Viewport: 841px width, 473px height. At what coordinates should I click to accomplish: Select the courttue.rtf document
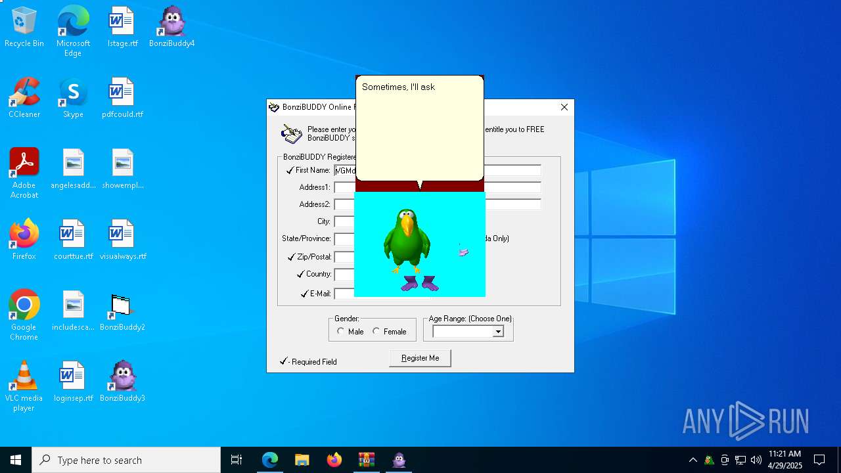73,240
